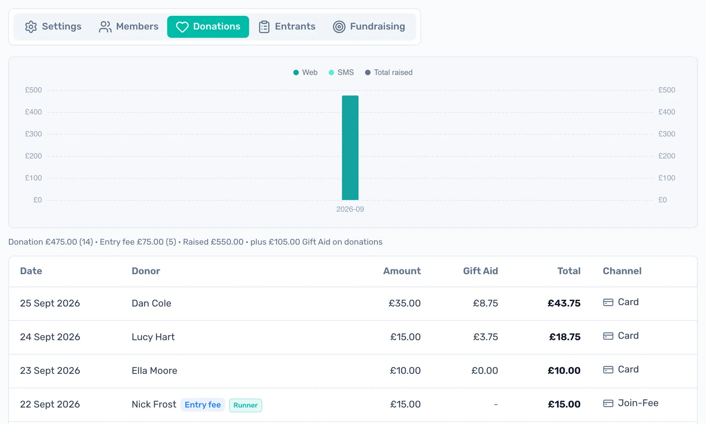This screenshot has width=706, height=424.
Task: Click the Entry fee badge next to Nick Frost
Action: point(203,405)
